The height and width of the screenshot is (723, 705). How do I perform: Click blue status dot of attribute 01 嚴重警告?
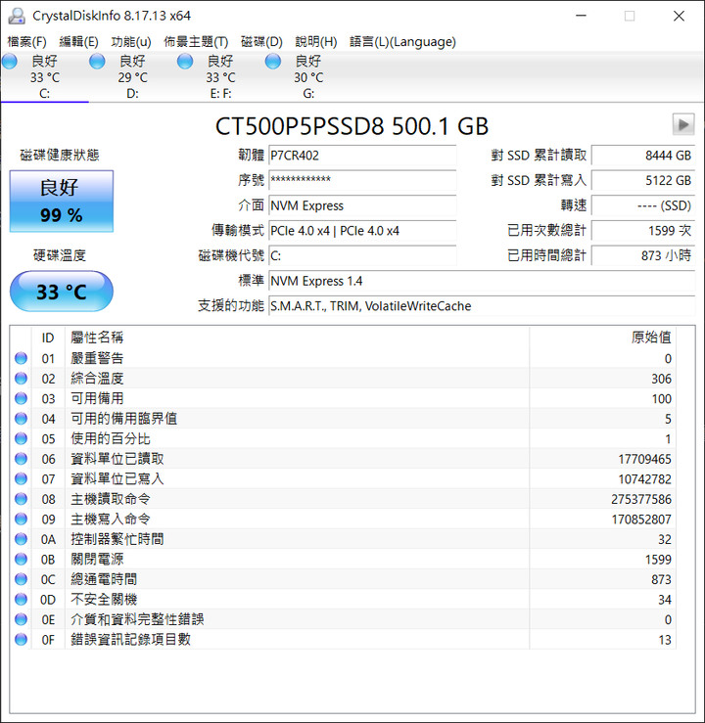click(x=21, y=358)
